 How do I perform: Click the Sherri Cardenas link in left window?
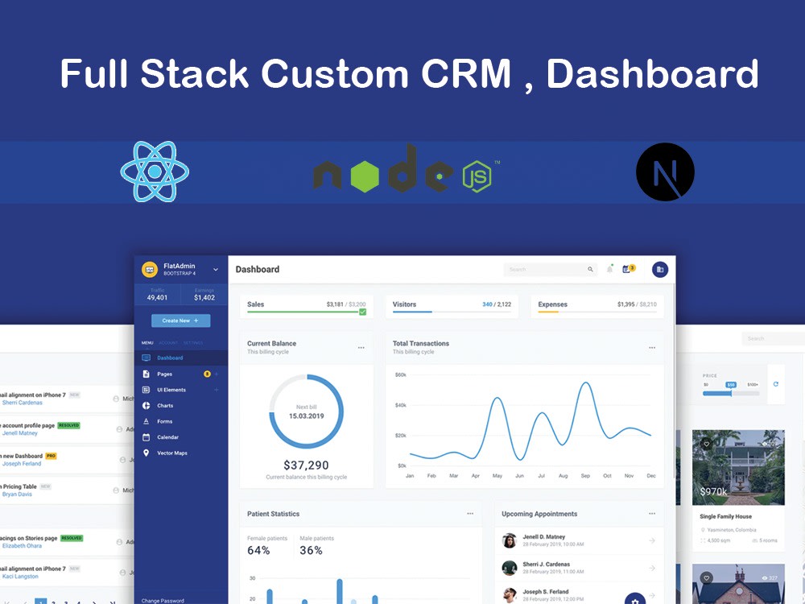[x=22, y=403]
